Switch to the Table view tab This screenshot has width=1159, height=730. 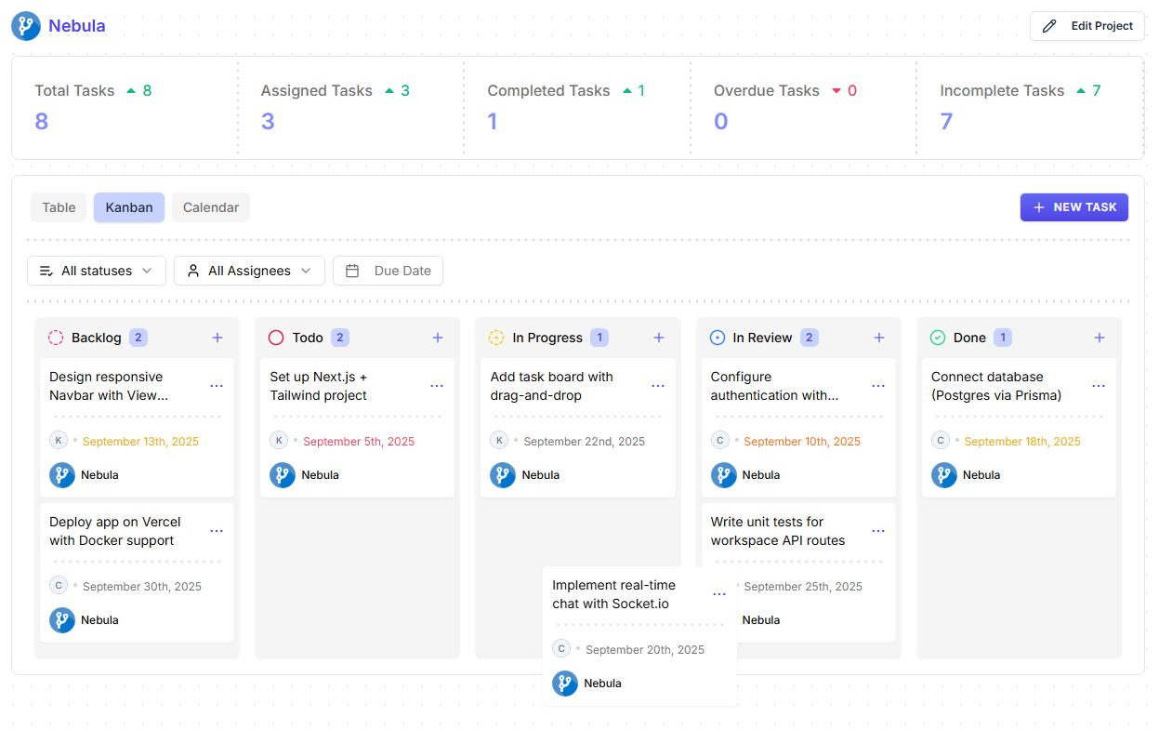pos(59,207)
